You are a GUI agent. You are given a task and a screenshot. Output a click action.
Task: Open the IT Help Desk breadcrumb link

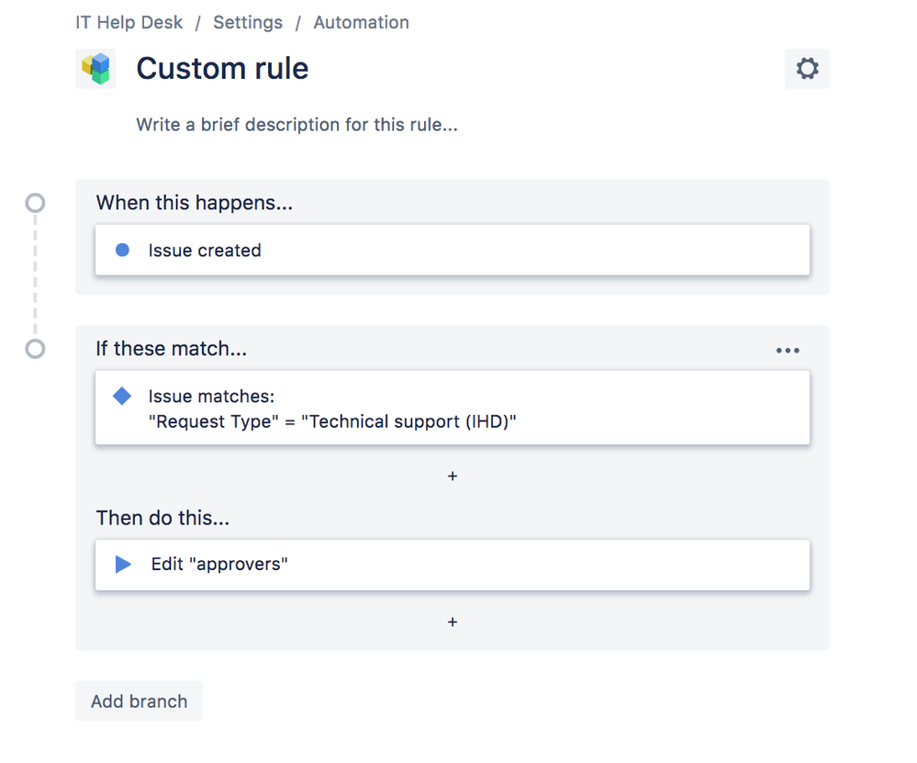click(129, 22)
